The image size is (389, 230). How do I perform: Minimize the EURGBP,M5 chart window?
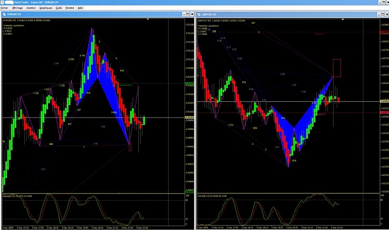pyautogui.click(x=184, y=14)
